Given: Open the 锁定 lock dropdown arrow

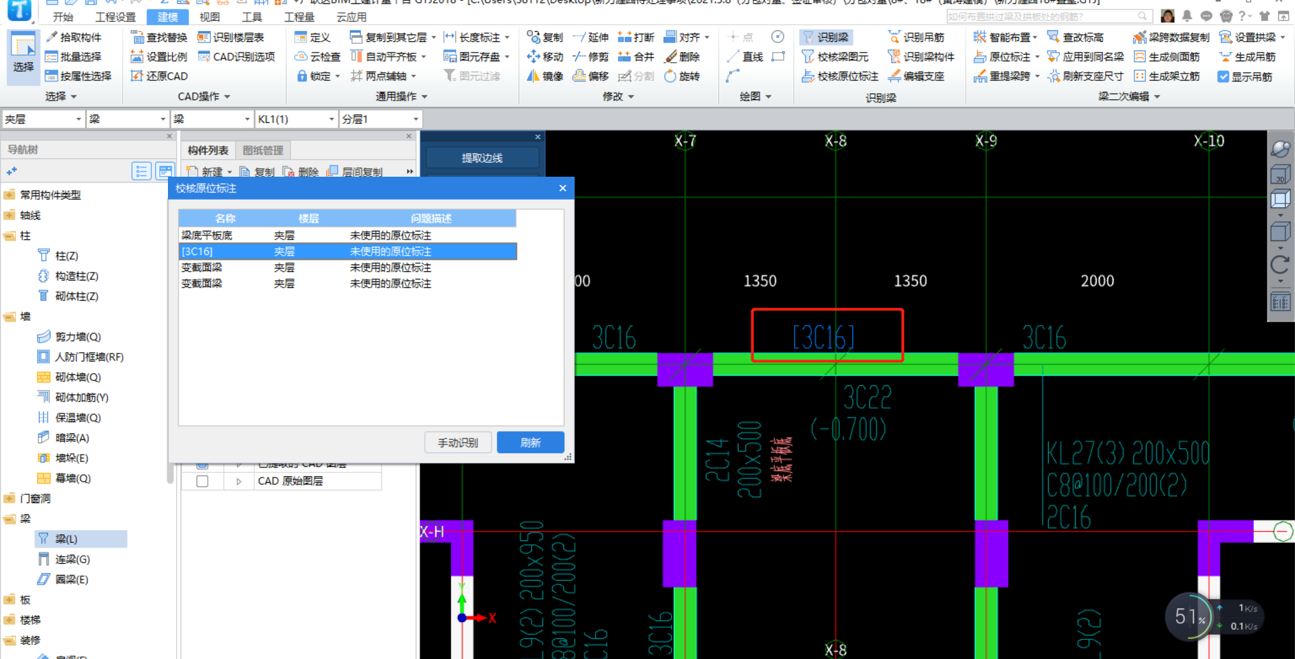Looking at the screenshot, I should [x=337, y=76].
